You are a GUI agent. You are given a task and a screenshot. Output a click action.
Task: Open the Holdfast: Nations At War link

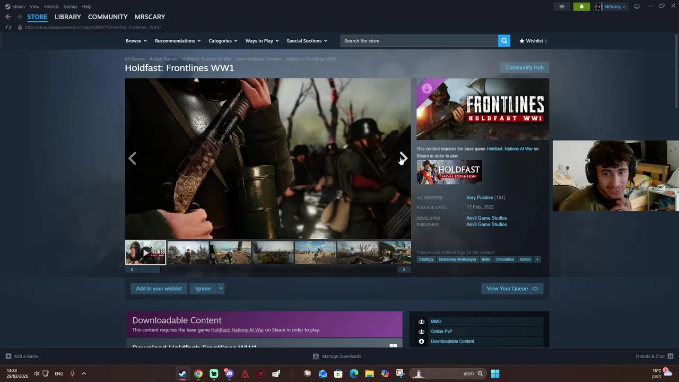[509, 149]
